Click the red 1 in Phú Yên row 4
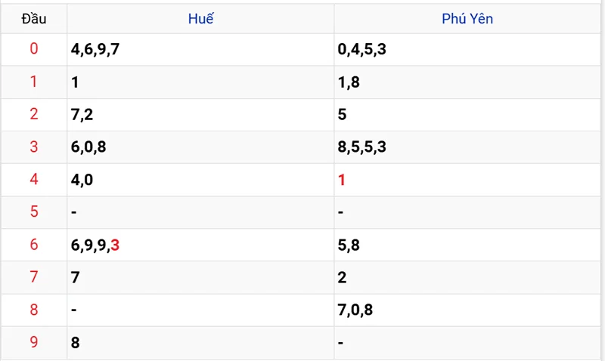 click(x=343, y=180)
